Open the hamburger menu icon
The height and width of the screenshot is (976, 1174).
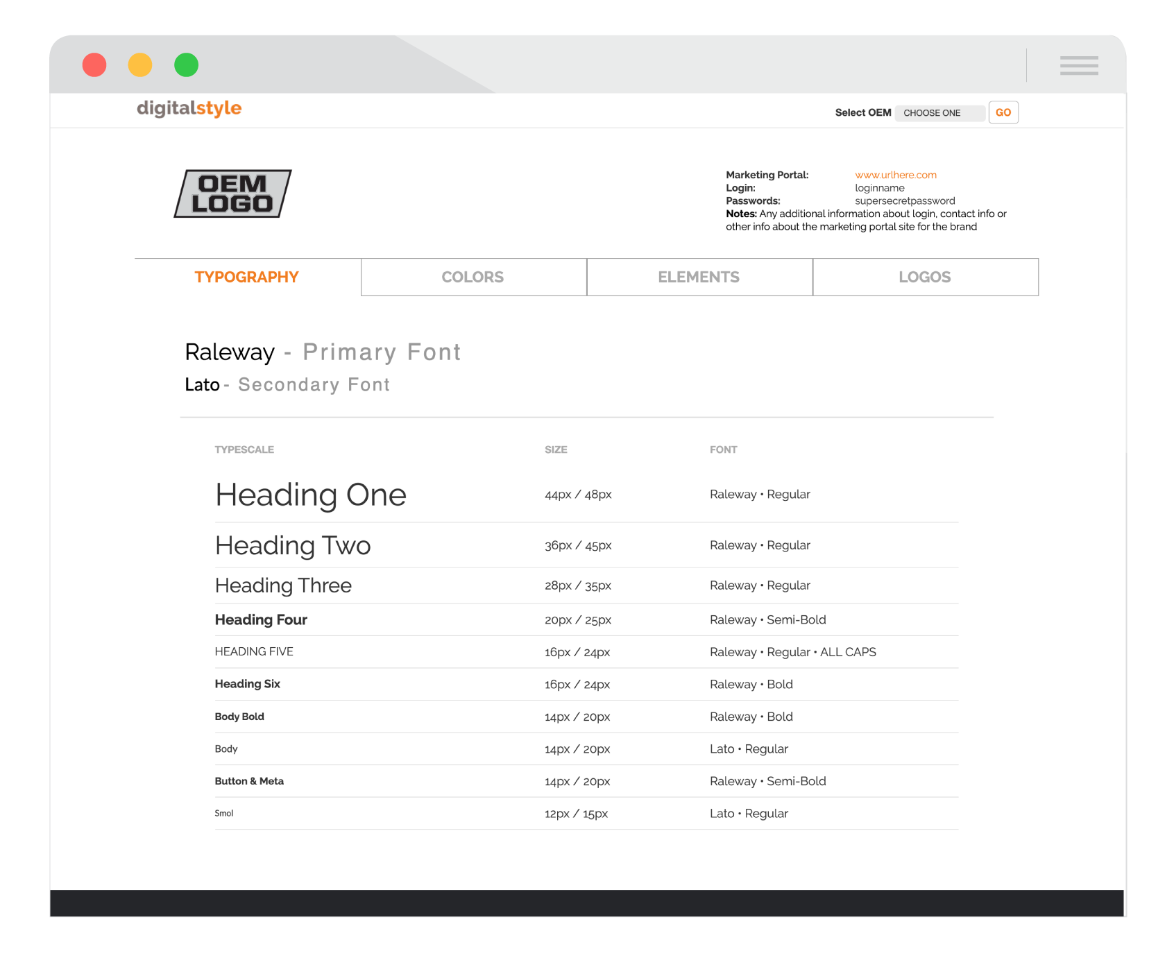(1078, 65)
